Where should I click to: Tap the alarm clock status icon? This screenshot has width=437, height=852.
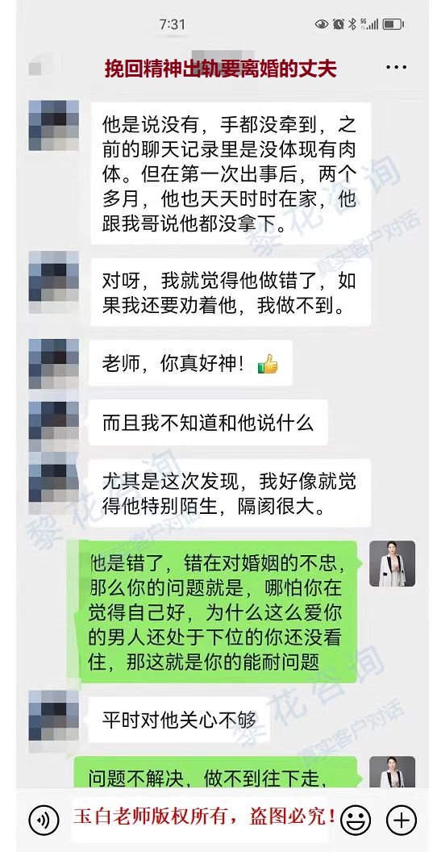pos(339,24)
